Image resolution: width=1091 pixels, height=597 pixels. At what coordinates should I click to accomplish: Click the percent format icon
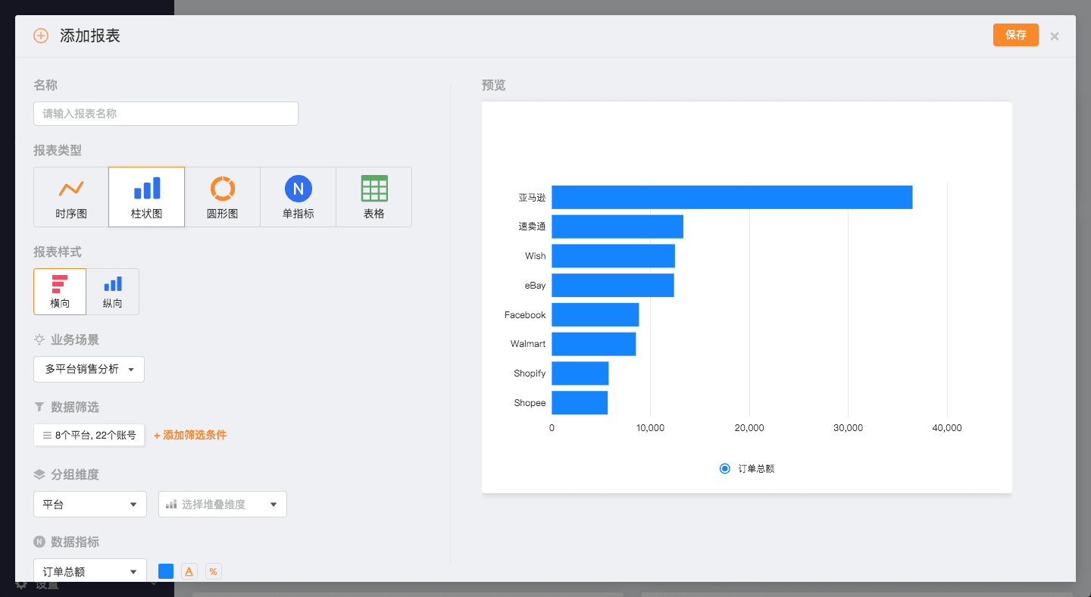[x=213, y=571]
